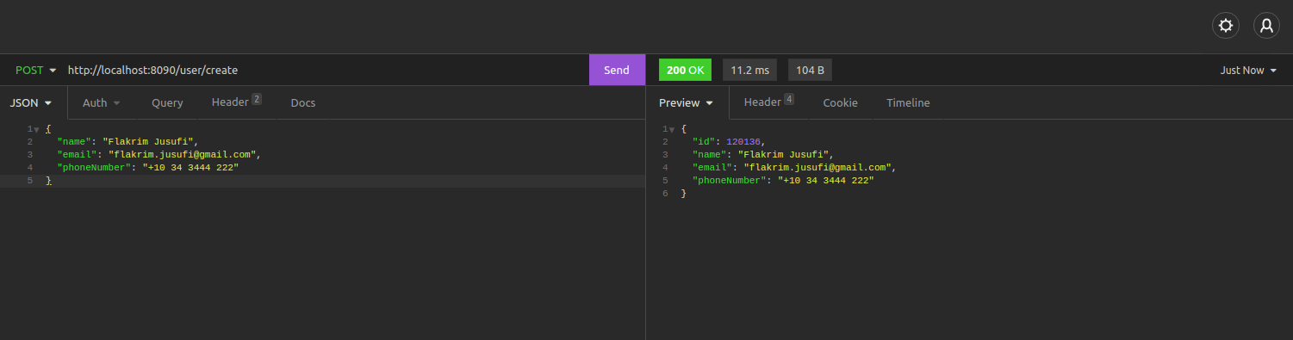
Task: Open the settings gear icon
Action: 1225,26
